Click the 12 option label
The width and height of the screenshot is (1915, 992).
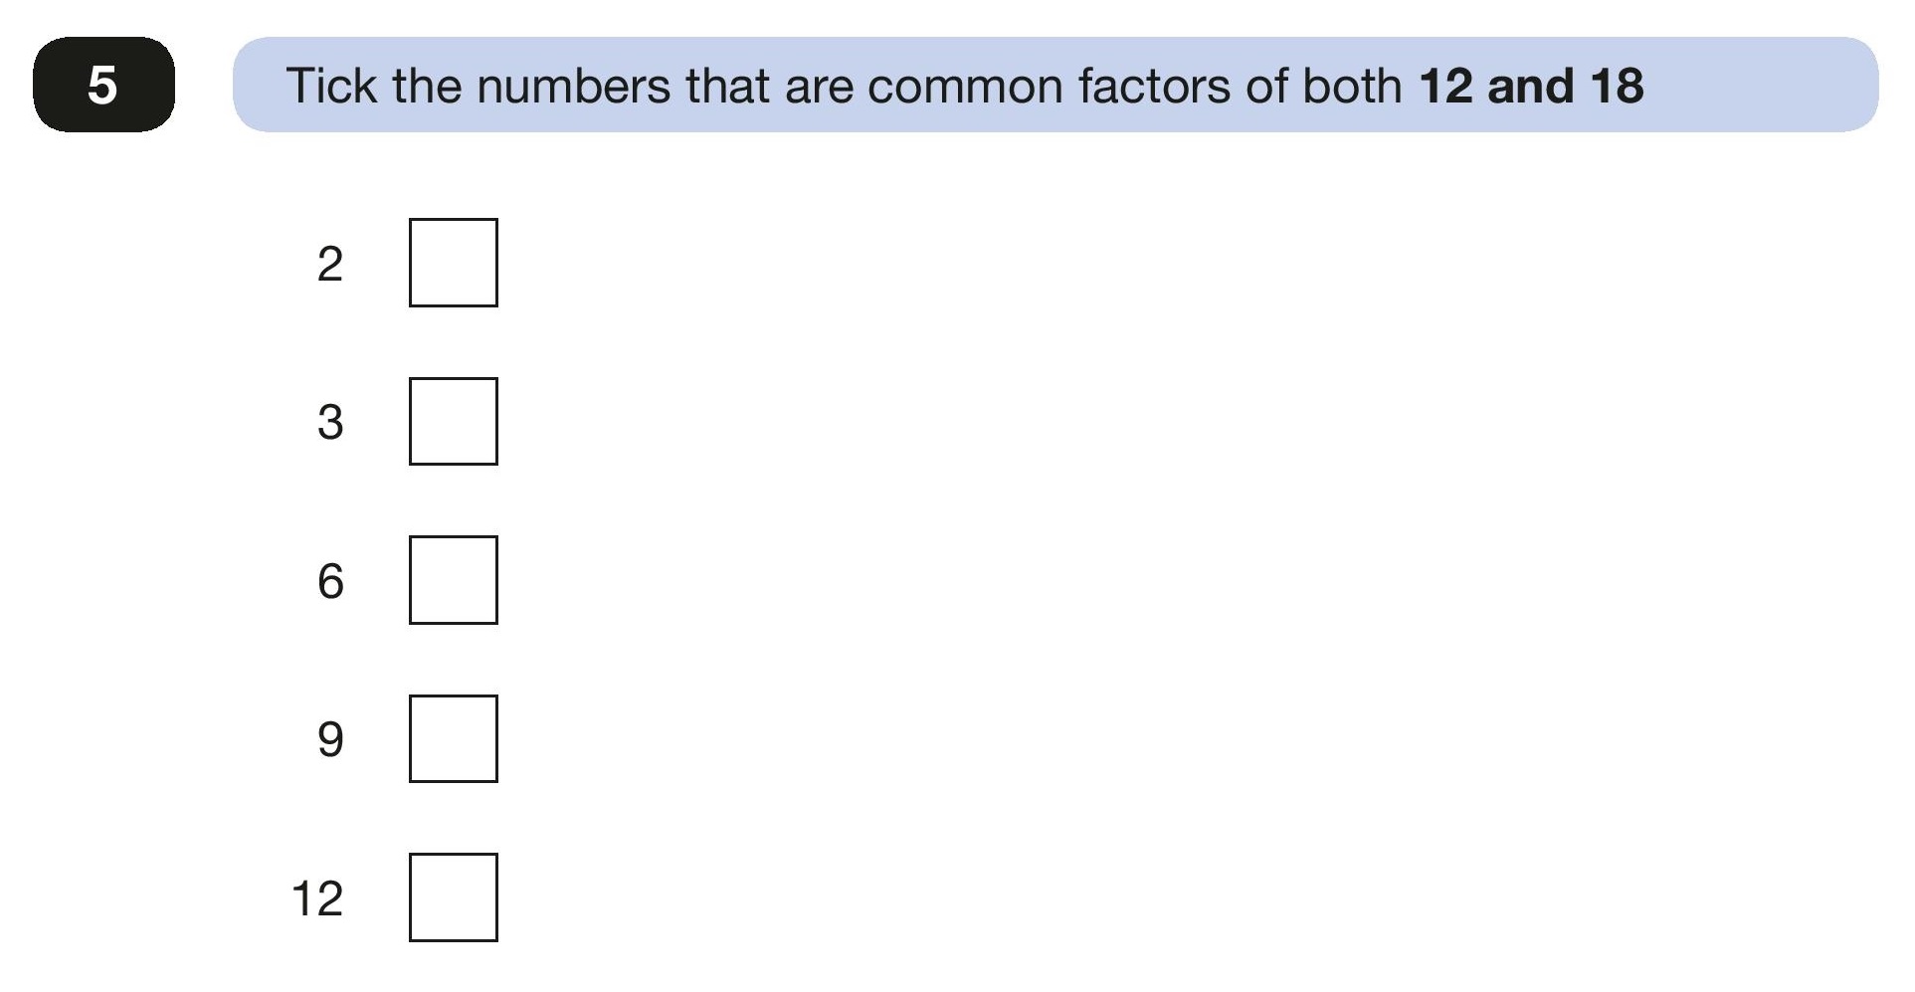tap(317, 898)
